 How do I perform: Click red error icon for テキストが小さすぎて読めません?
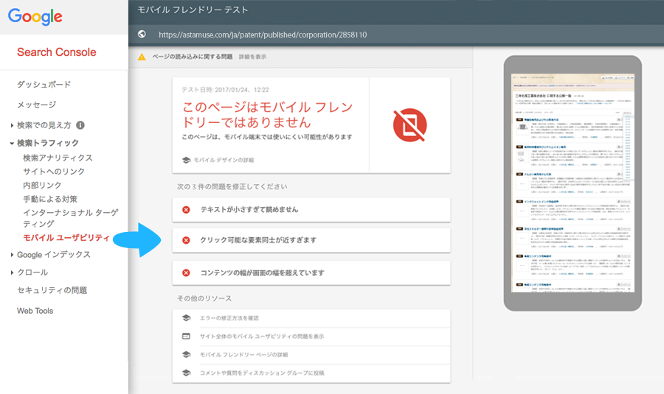pos(186,210)
